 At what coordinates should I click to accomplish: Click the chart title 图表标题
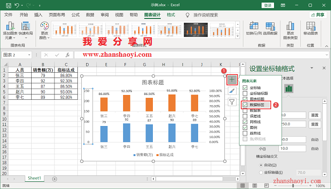click(153, 82)
